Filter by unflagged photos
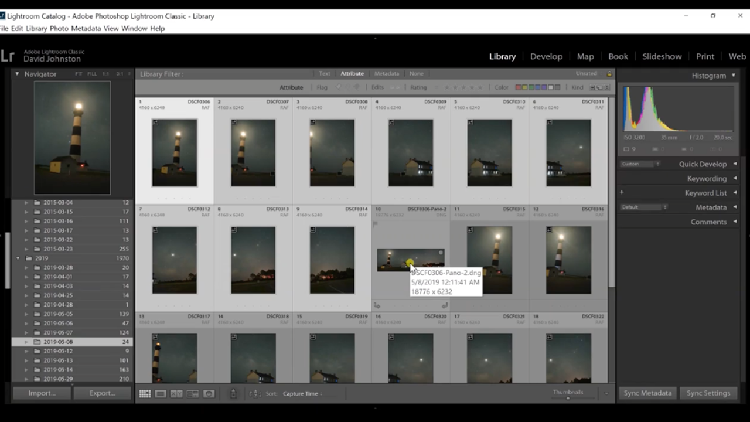Screen dimensions: 750x422 tap(347, 87)
